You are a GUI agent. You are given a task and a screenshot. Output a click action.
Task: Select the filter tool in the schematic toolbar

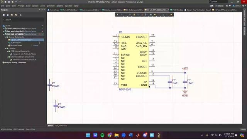pos(117,15)
